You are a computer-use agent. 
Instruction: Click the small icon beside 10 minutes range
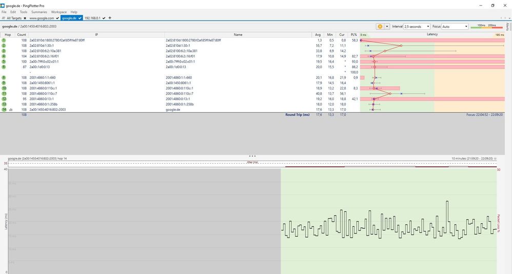pos(496,159)
